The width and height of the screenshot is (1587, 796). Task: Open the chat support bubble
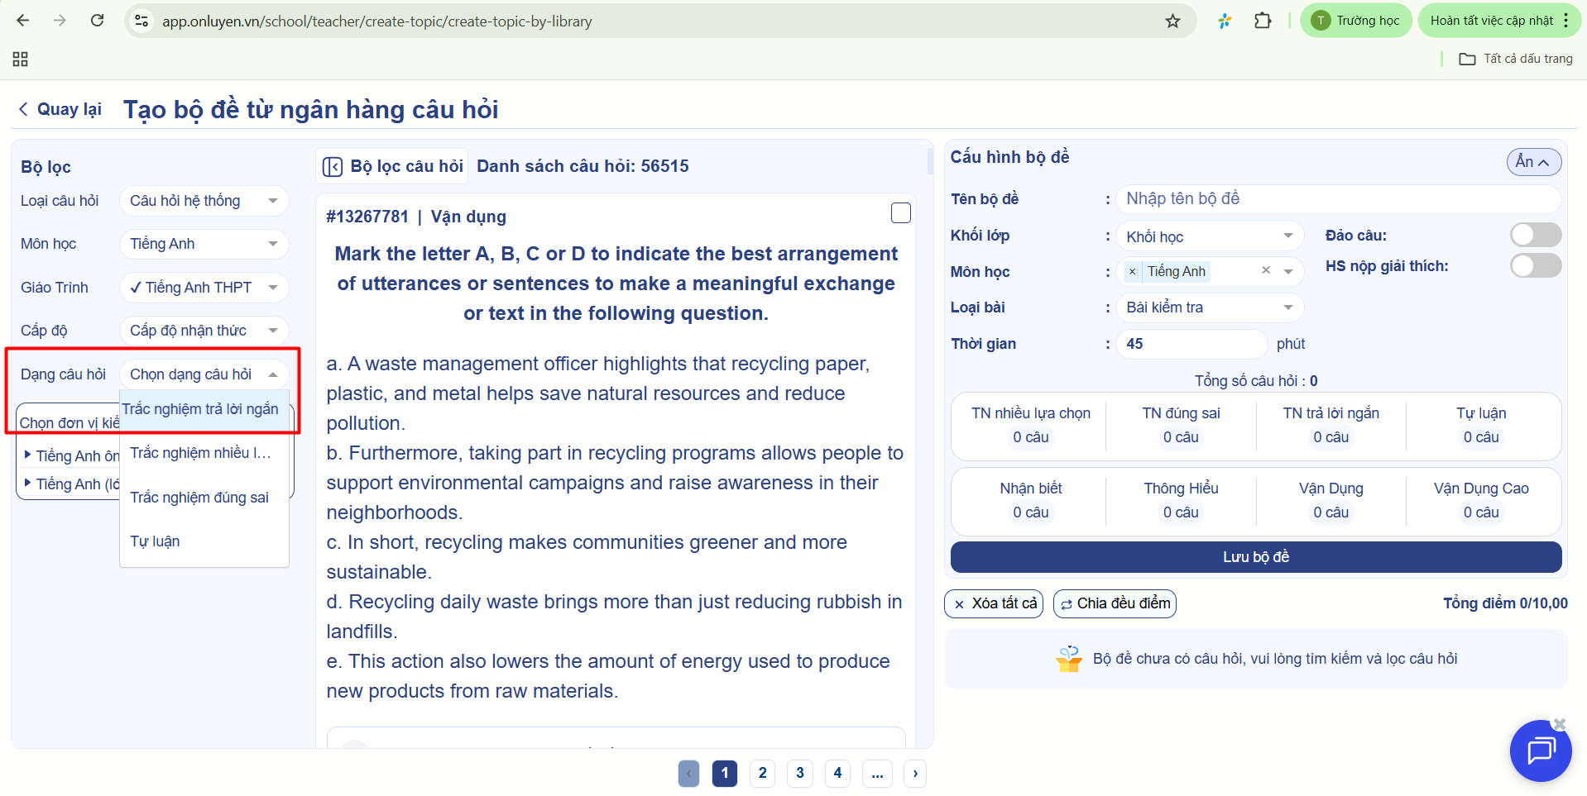tap(1540, 751)
